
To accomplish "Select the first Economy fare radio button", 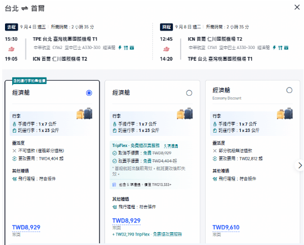I will pos(89,93).
